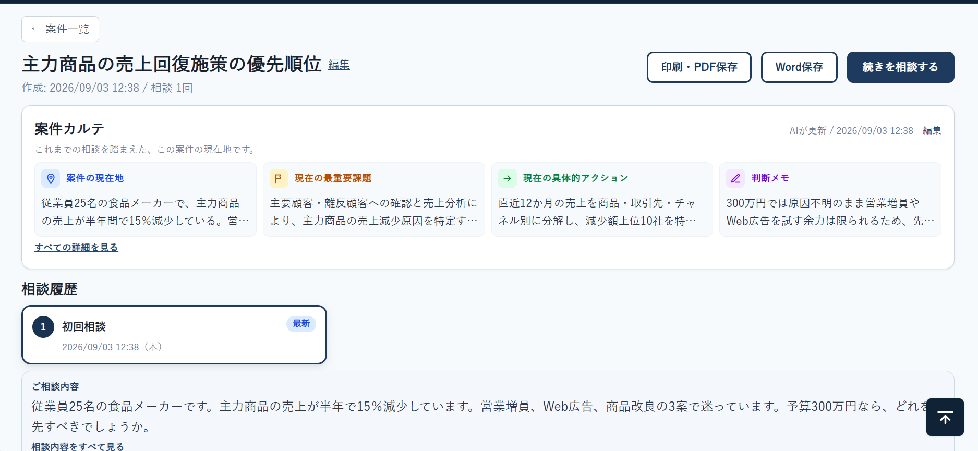978x451 pixels.
Task: Click the 現在の最重要課題 heading
Action: click(x=333, y=178)
